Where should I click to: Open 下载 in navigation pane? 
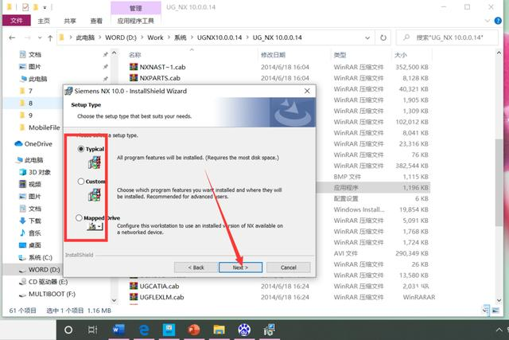[x=30, y=221]
